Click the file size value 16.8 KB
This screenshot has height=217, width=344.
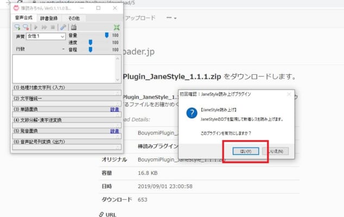[x=148, y=173]
